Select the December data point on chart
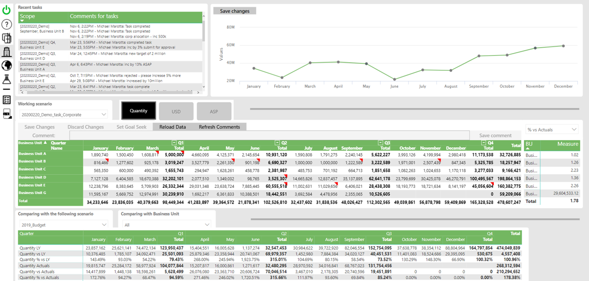 pos(563,46)
